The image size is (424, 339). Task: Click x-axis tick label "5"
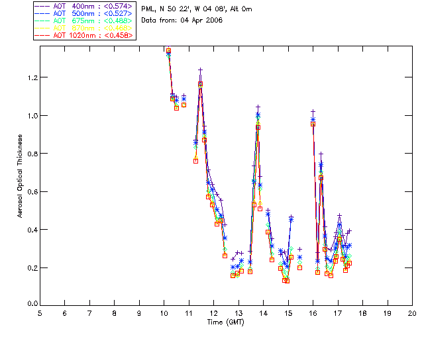[x=40, y=313]
